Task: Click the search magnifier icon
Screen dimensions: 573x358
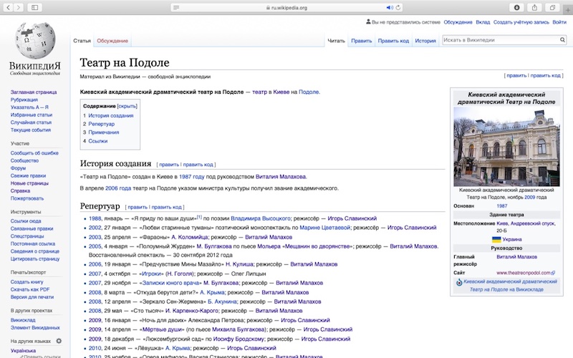Action: point(562,40)
